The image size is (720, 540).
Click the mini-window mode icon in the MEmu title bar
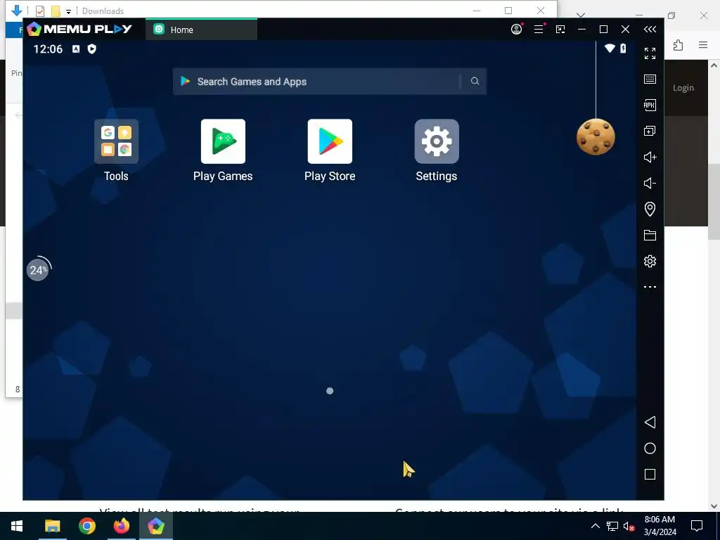tap(560, 29)
